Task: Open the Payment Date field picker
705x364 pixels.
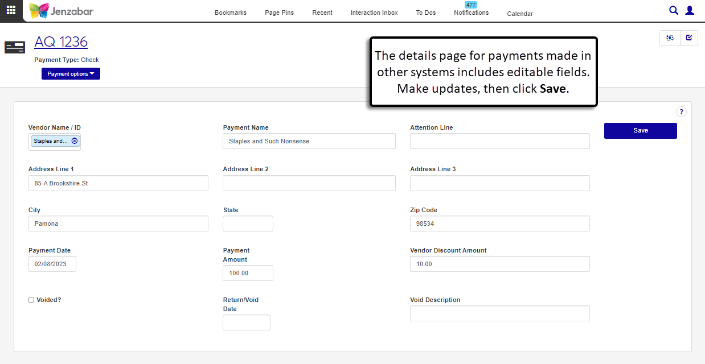Action: point(52,264)
